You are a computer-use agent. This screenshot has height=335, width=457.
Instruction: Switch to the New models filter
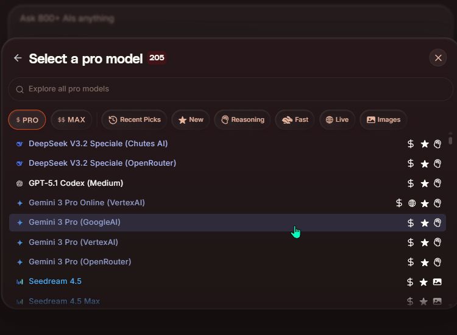tap(191, 120)
